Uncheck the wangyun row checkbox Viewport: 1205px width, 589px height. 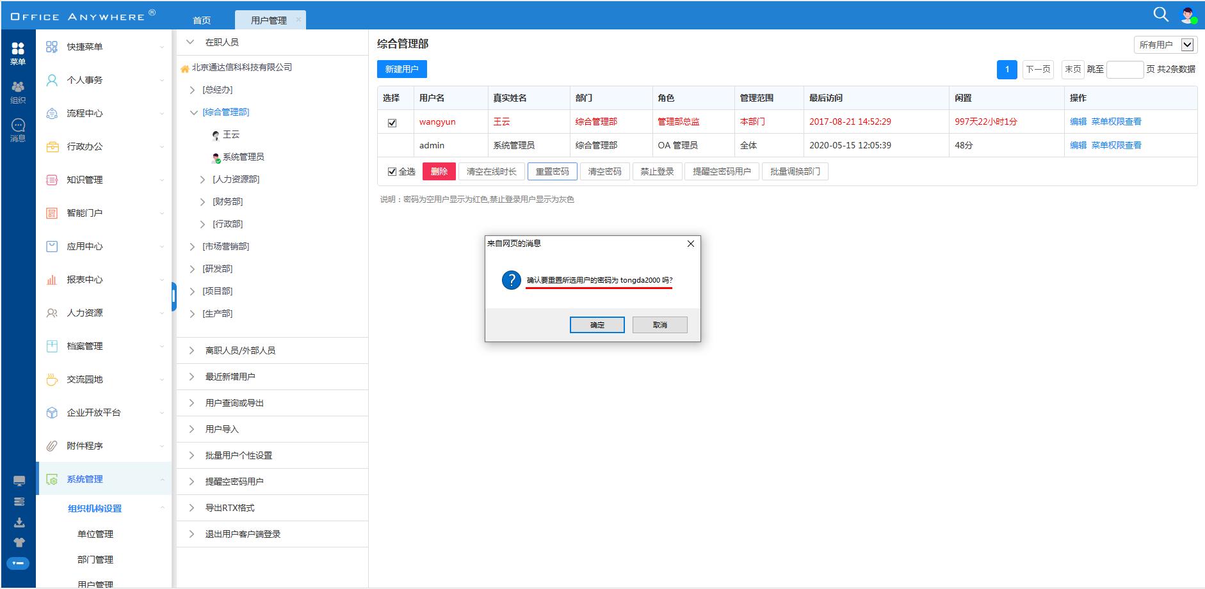pyautogui.click(x=392, y=122)
